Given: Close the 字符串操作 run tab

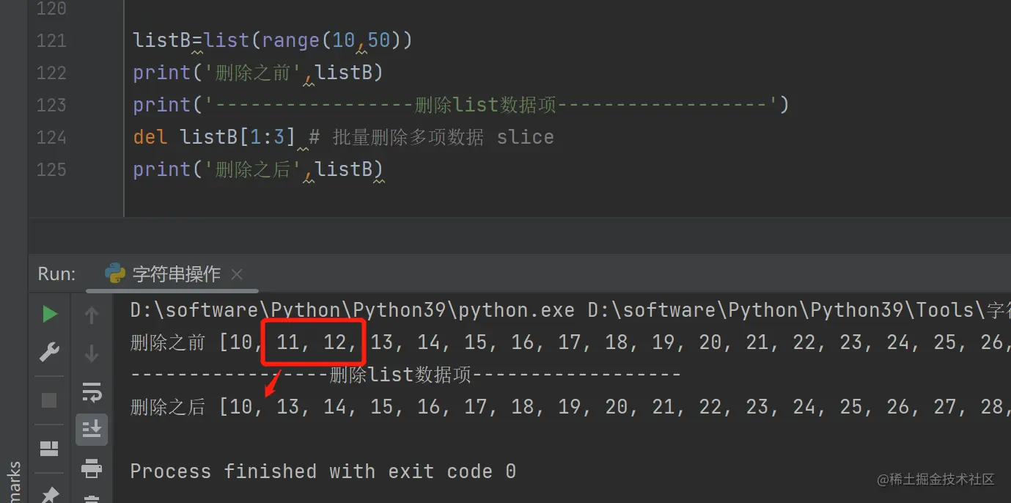Looking at the screenshot, I should tap(236, 274).
